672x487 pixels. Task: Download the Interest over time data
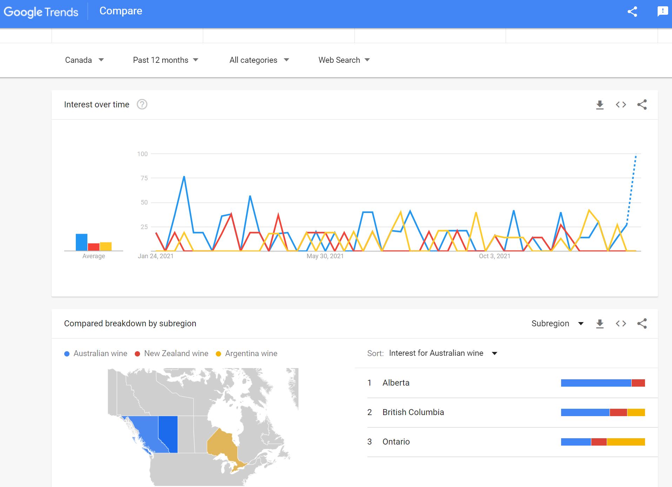tap(600, 105)
